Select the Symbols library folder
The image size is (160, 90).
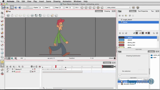(x=133, y=82)
